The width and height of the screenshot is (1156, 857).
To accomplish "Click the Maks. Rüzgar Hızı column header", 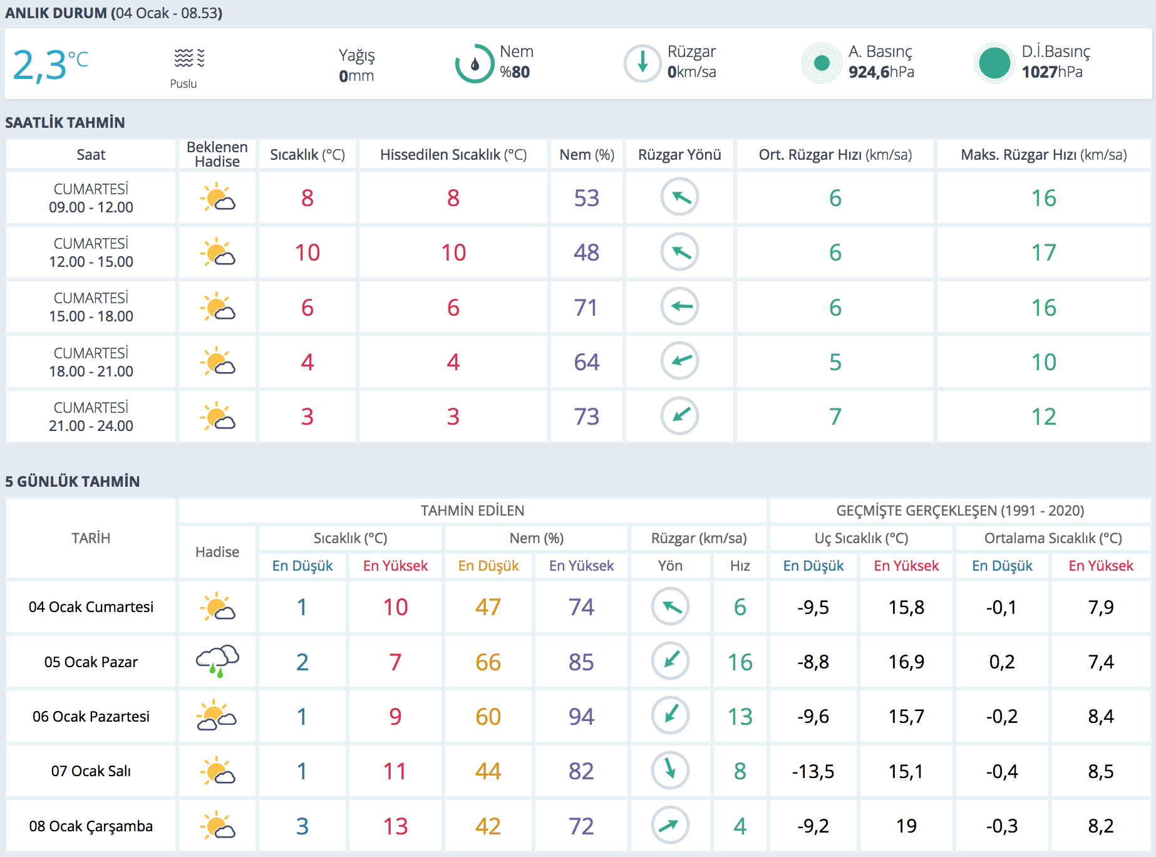I will click(1043, 155).
